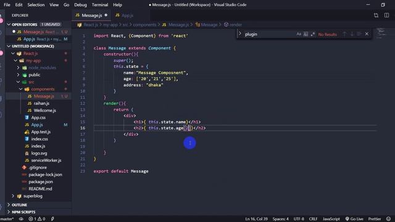Image resolution: width=395 pixels, height=222 pixels.
Task: Open the View menu
Action: pyautogui.click(x=54, y=5)
